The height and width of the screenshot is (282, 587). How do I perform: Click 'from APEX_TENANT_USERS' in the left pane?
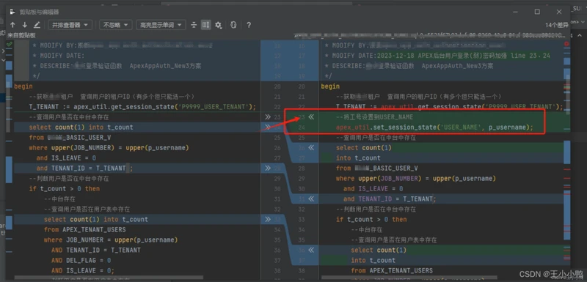[x=85, y=229]
